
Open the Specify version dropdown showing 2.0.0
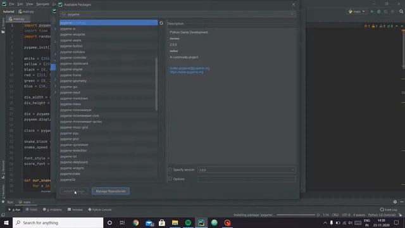tap(247, 170)
